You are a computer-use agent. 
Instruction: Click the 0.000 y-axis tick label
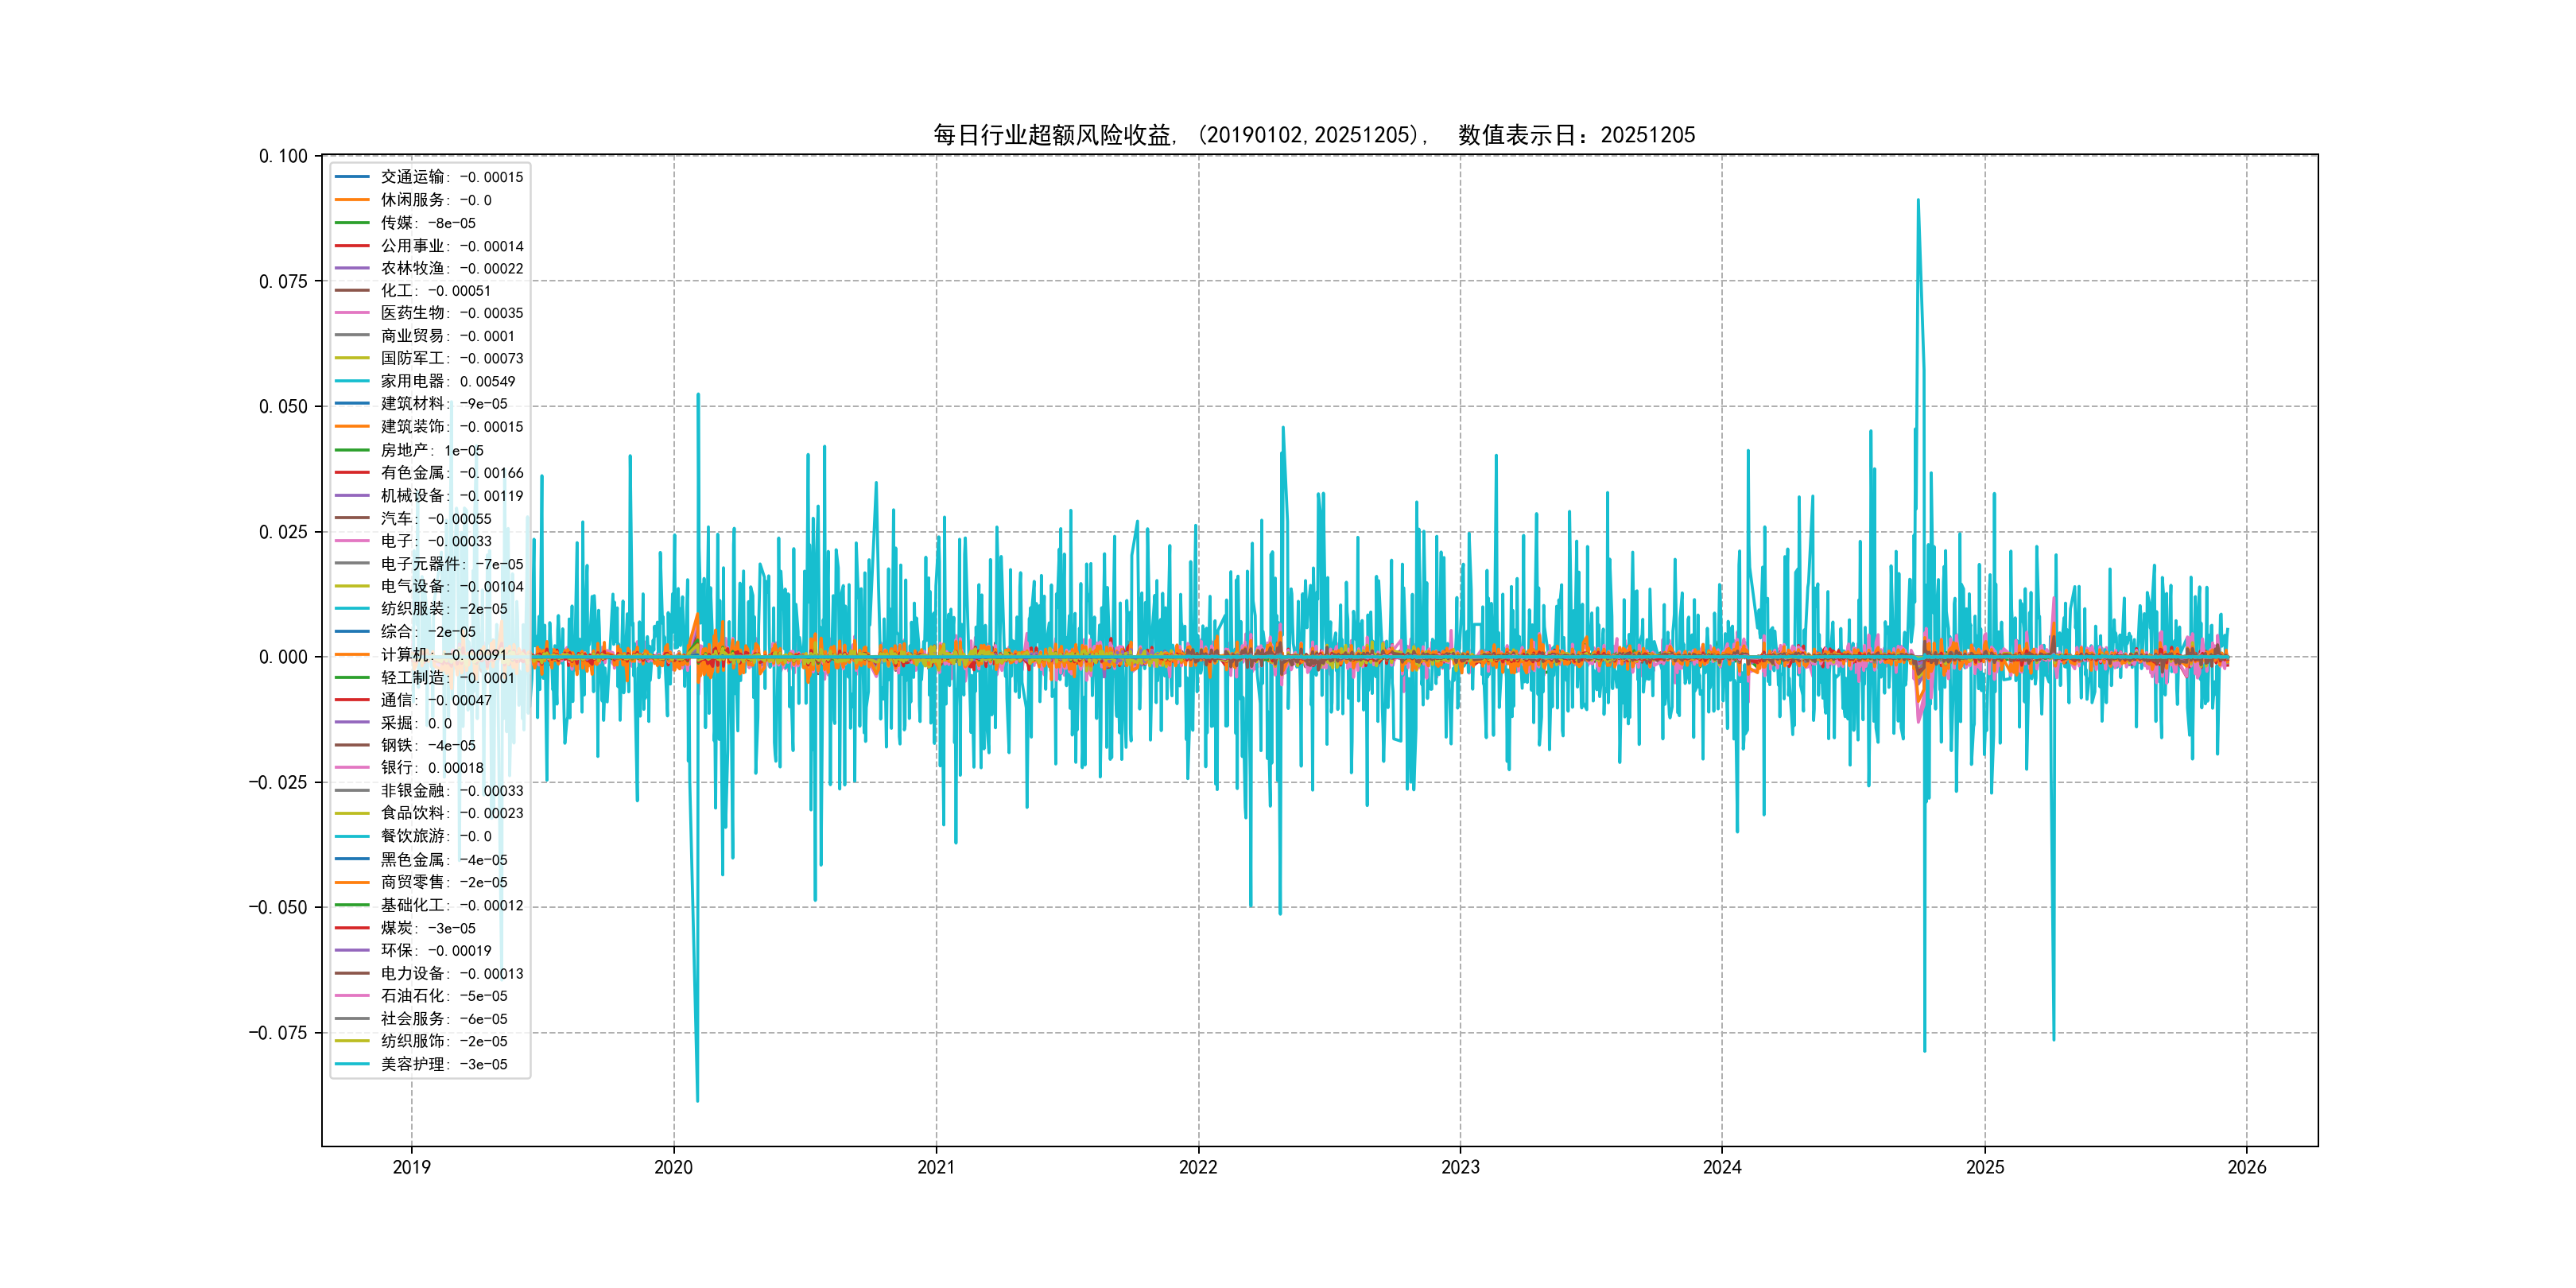pos(283,657)
